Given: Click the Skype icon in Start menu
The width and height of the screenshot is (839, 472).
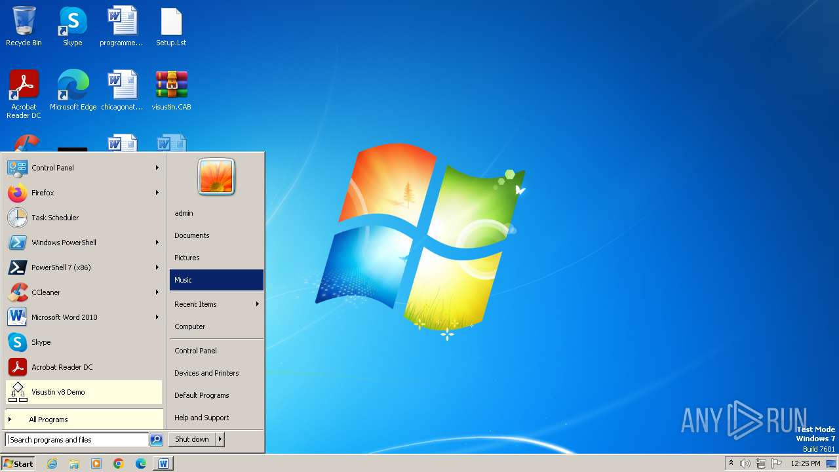Looking at the screenshot, I should pos(17,342).
